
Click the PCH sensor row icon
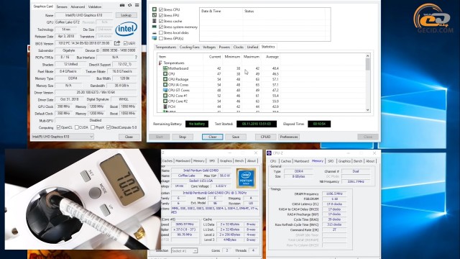(x=165, y=106)
